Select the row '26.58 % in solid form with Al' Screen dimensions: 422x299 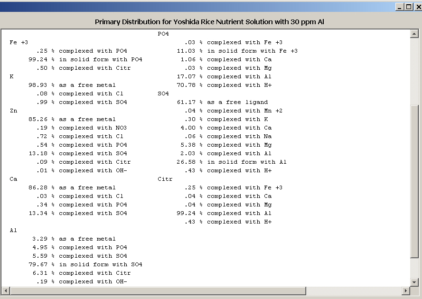pyautogui.click(x=232, y=162)
